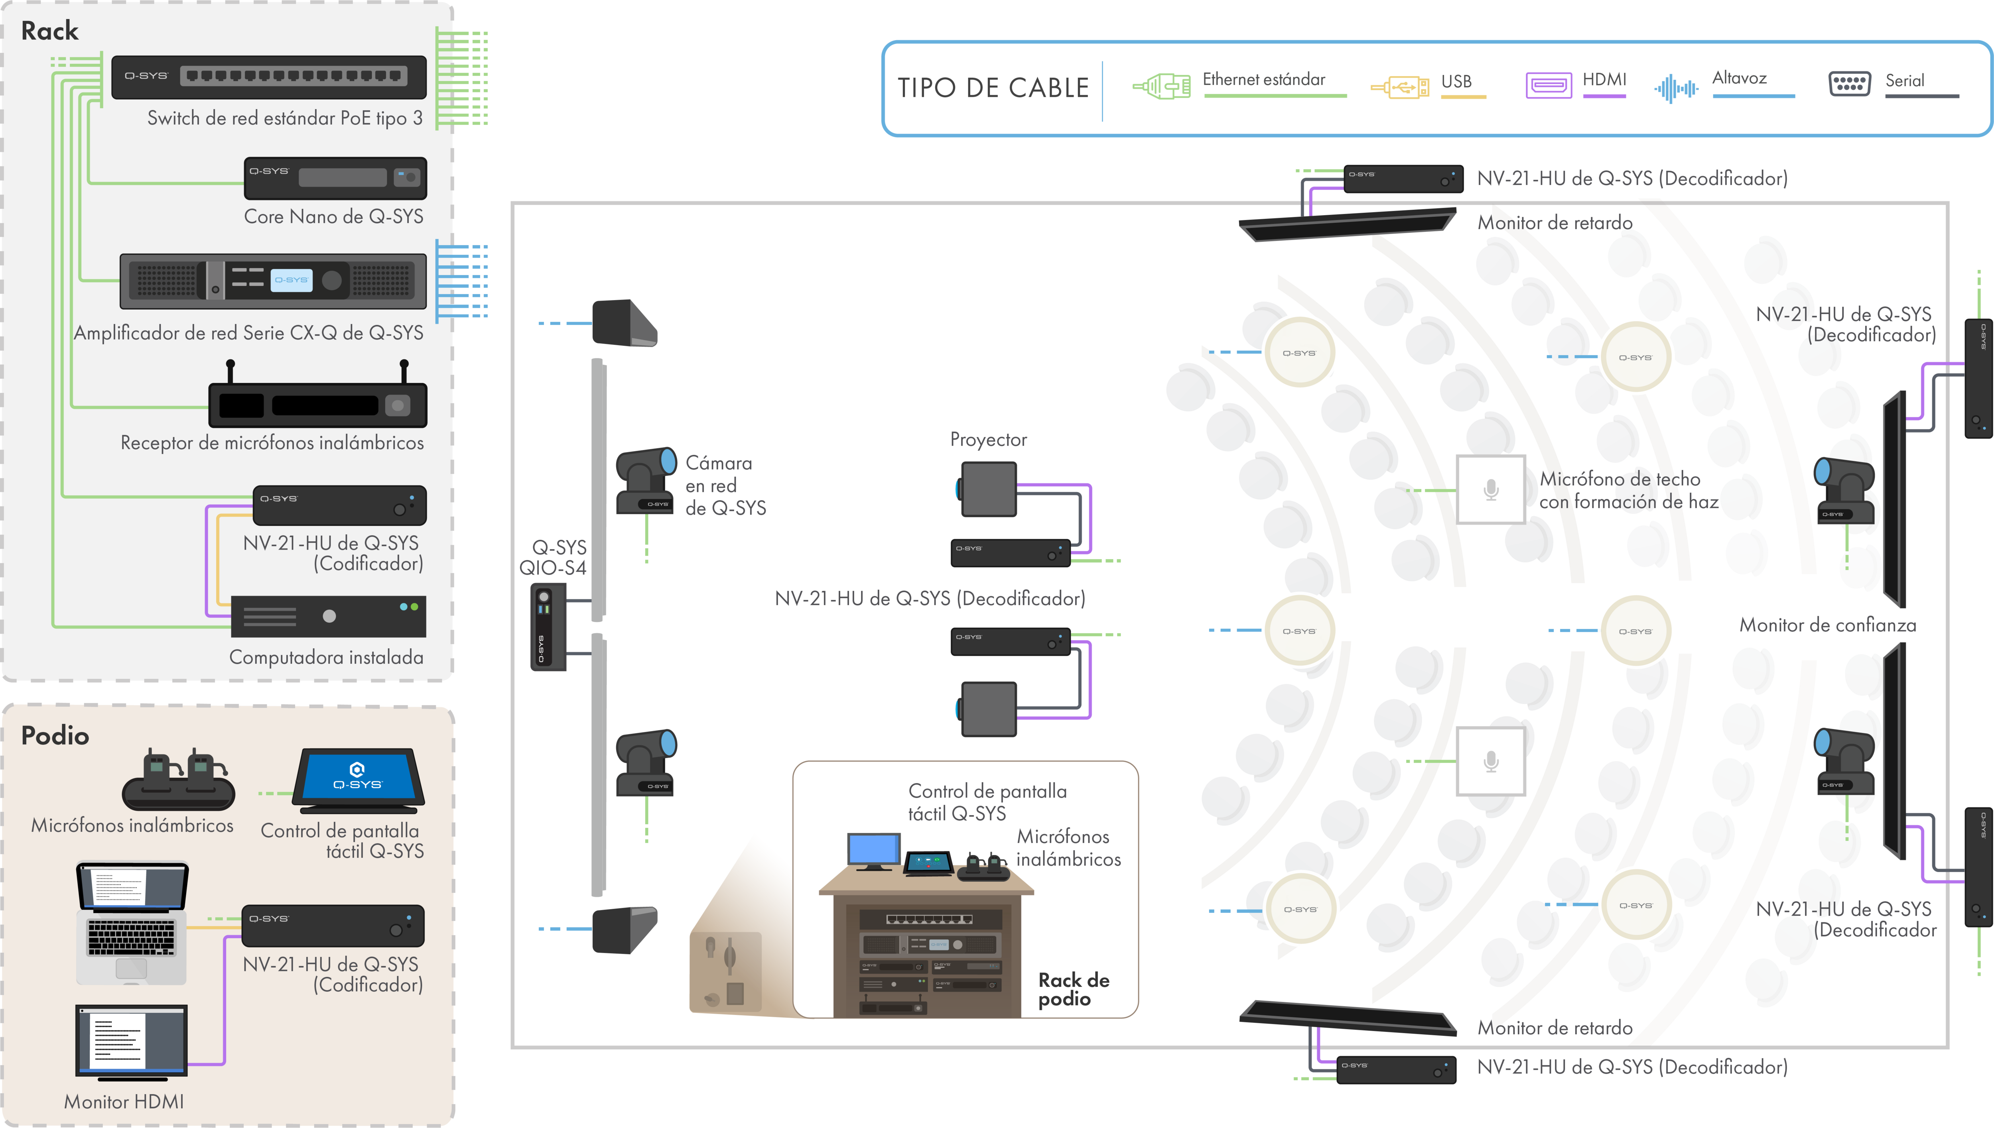
Task: Click the decoder beneath the upper projector
Action: click(x=1010, y=553)
